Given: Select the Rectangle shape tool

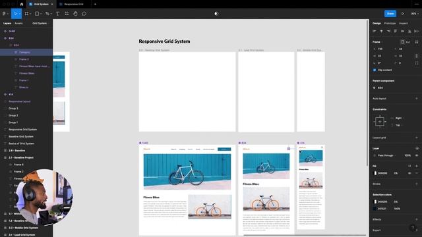Looking at the screenshot, I should [x=37, y=13].
